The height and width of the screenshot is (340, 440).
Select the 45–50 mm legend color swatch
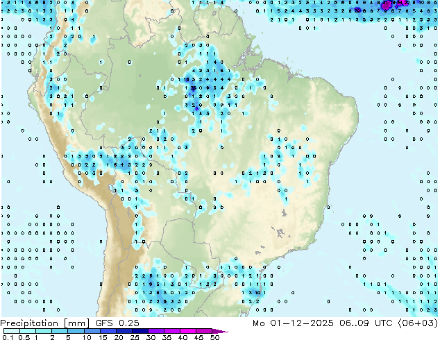click(204, 331)
